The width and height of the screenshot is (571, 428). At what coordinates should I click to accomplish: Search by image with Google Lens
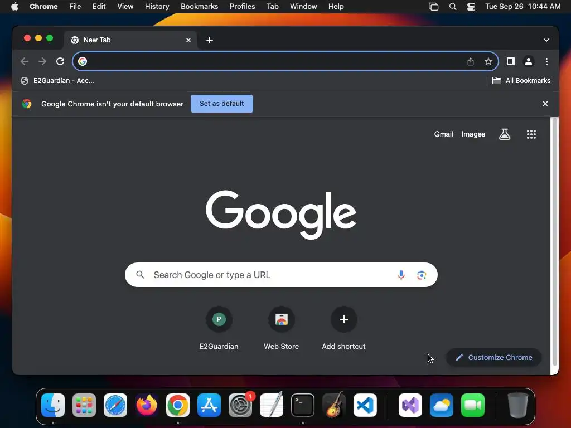click(422, 275)
